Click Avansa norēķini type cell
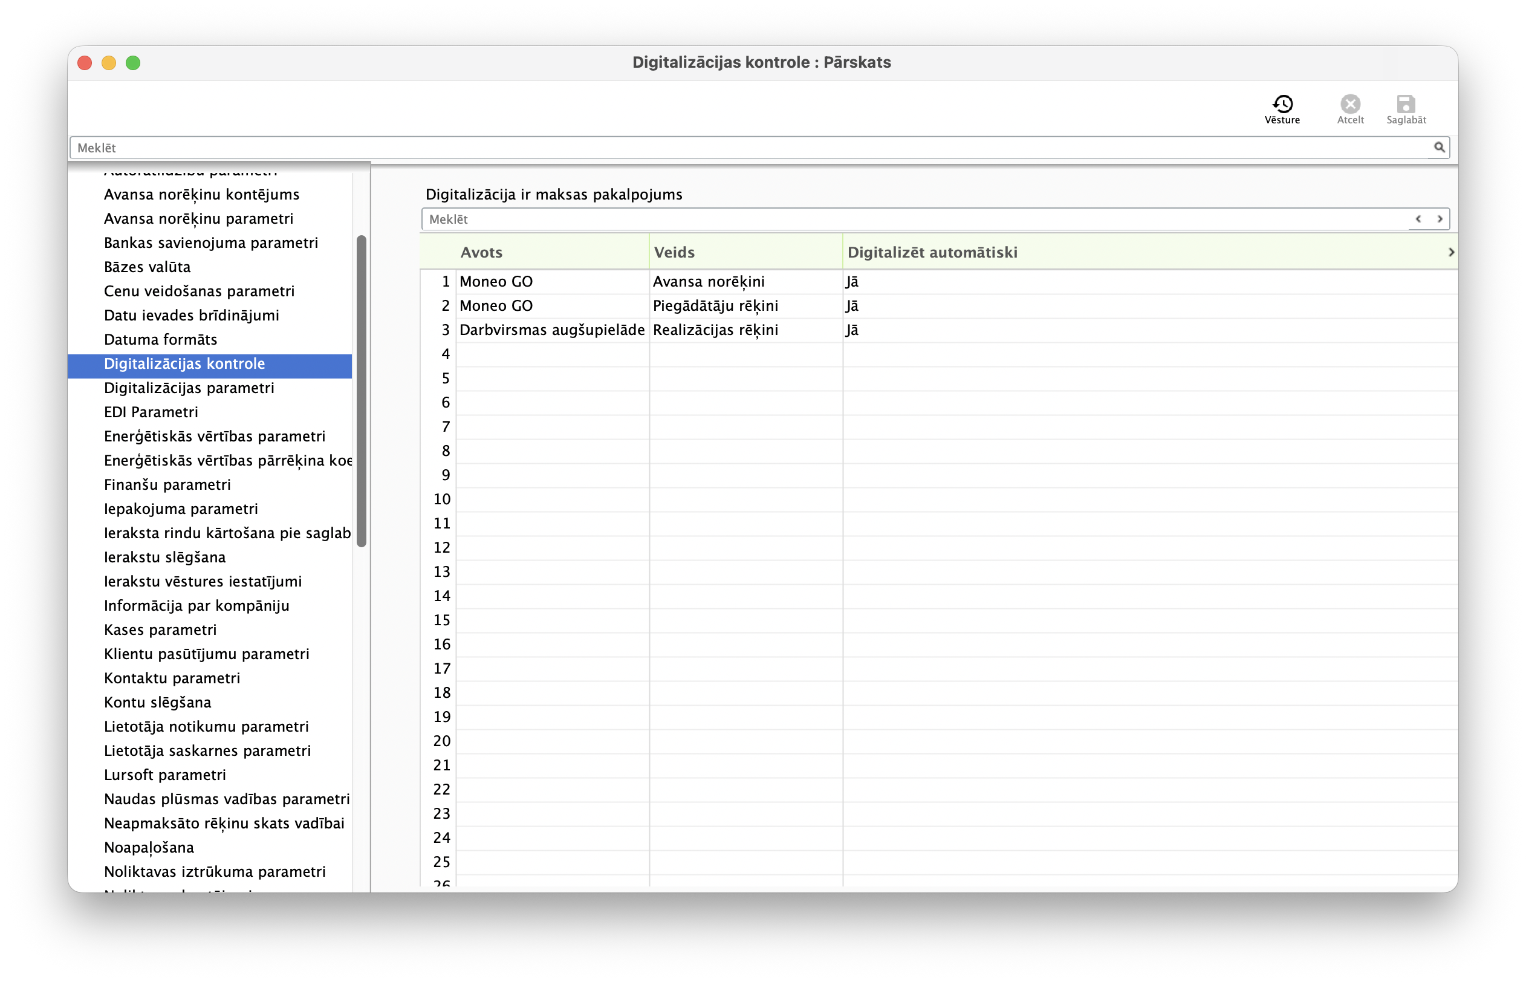Viewport: 1526px width, 982px height. click(x=746, y=281)
